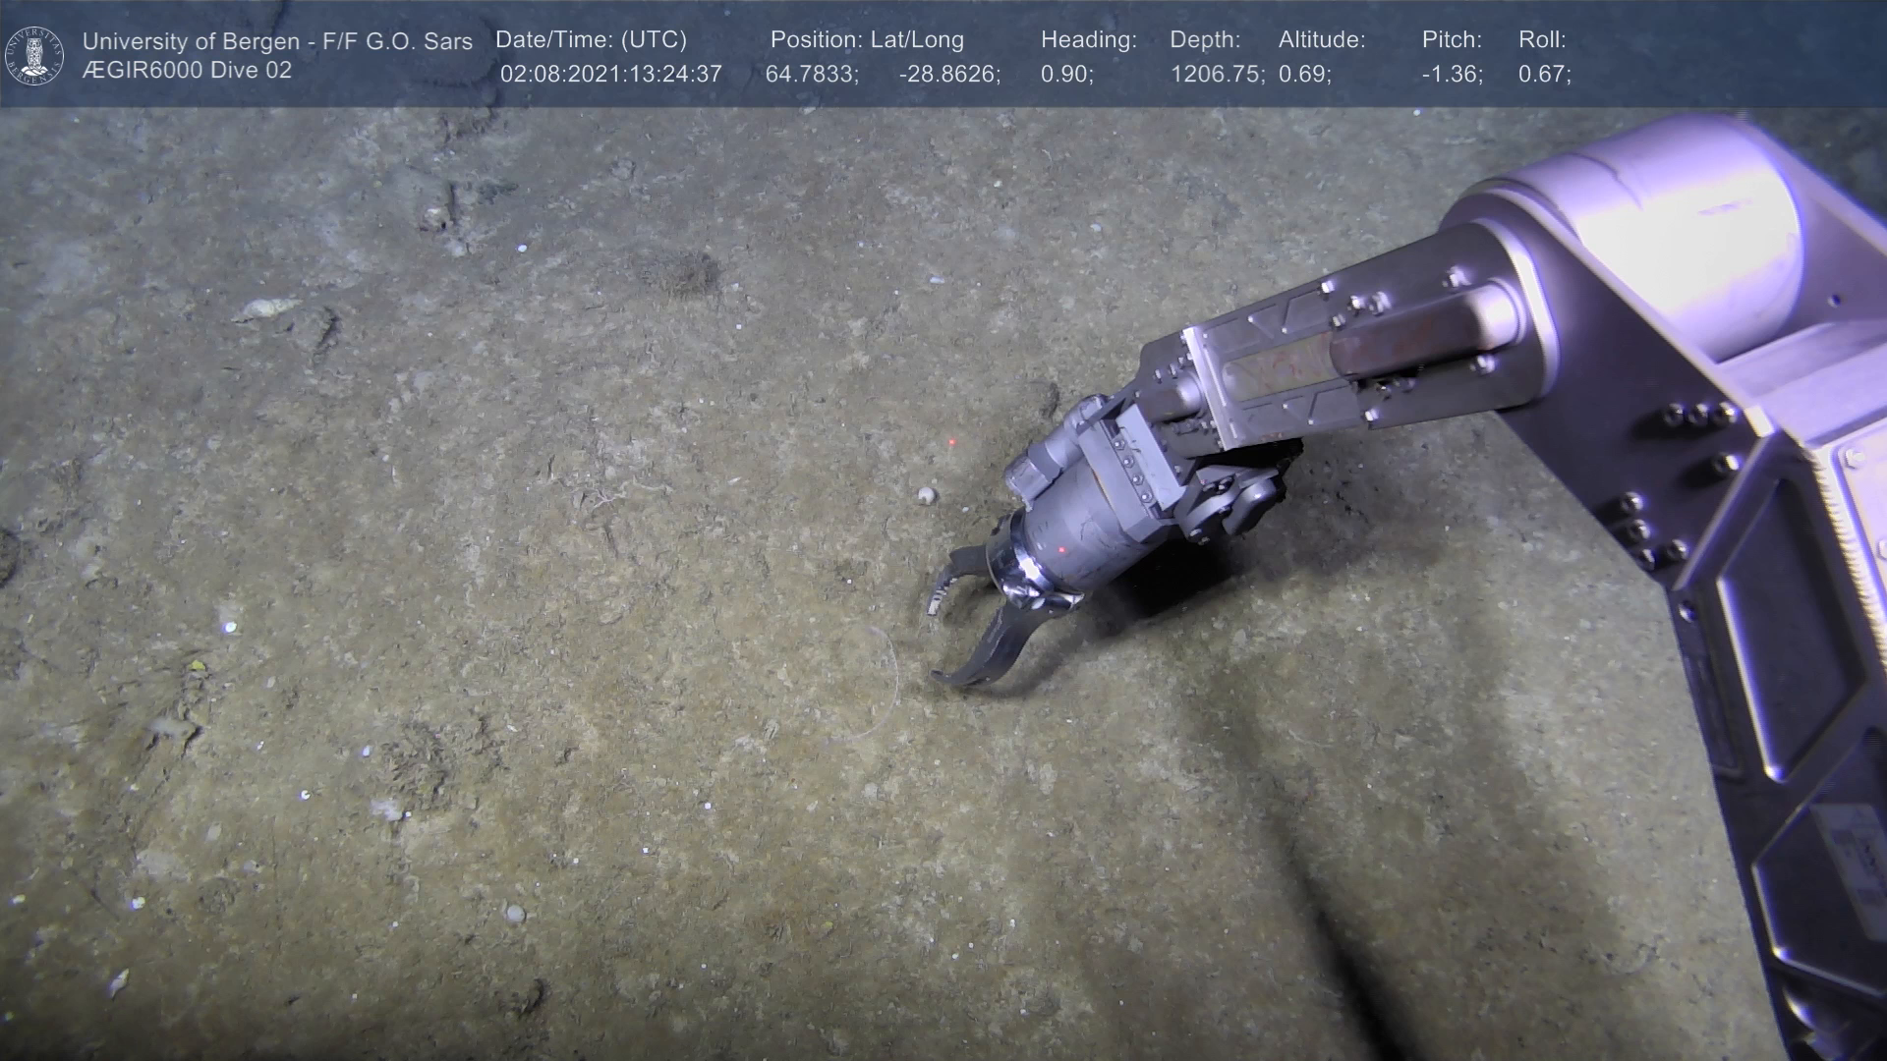Click altitude value 0.69
1887x1061 pixels.
click(1304, 75)
